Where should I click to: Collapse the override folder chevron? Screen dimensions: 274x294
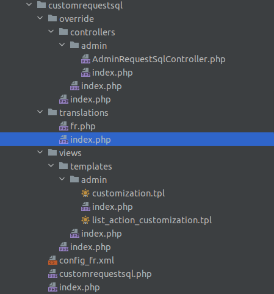[x=40, y=18]
